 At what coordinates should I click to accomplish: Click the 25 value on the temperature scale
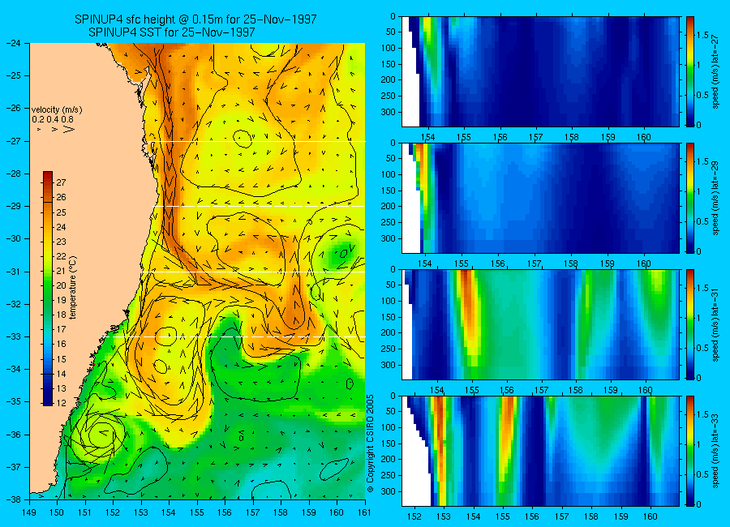coord(61,212)
